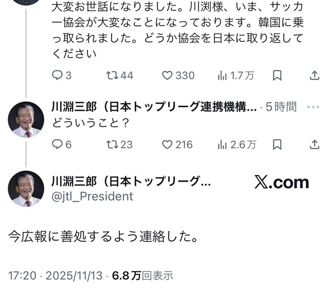This screenshot has width=329, height=292.
Task: Click the X.com logo text
Action: (x=282, y=183)
